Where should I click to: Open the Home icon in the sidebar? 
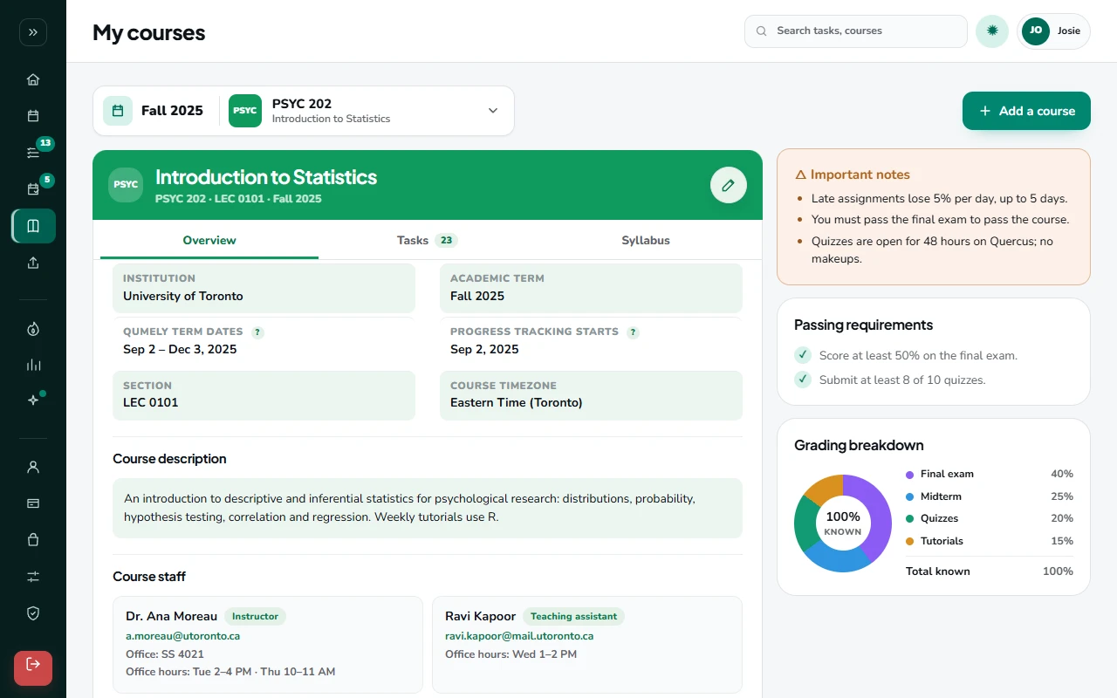coord(33,79)
